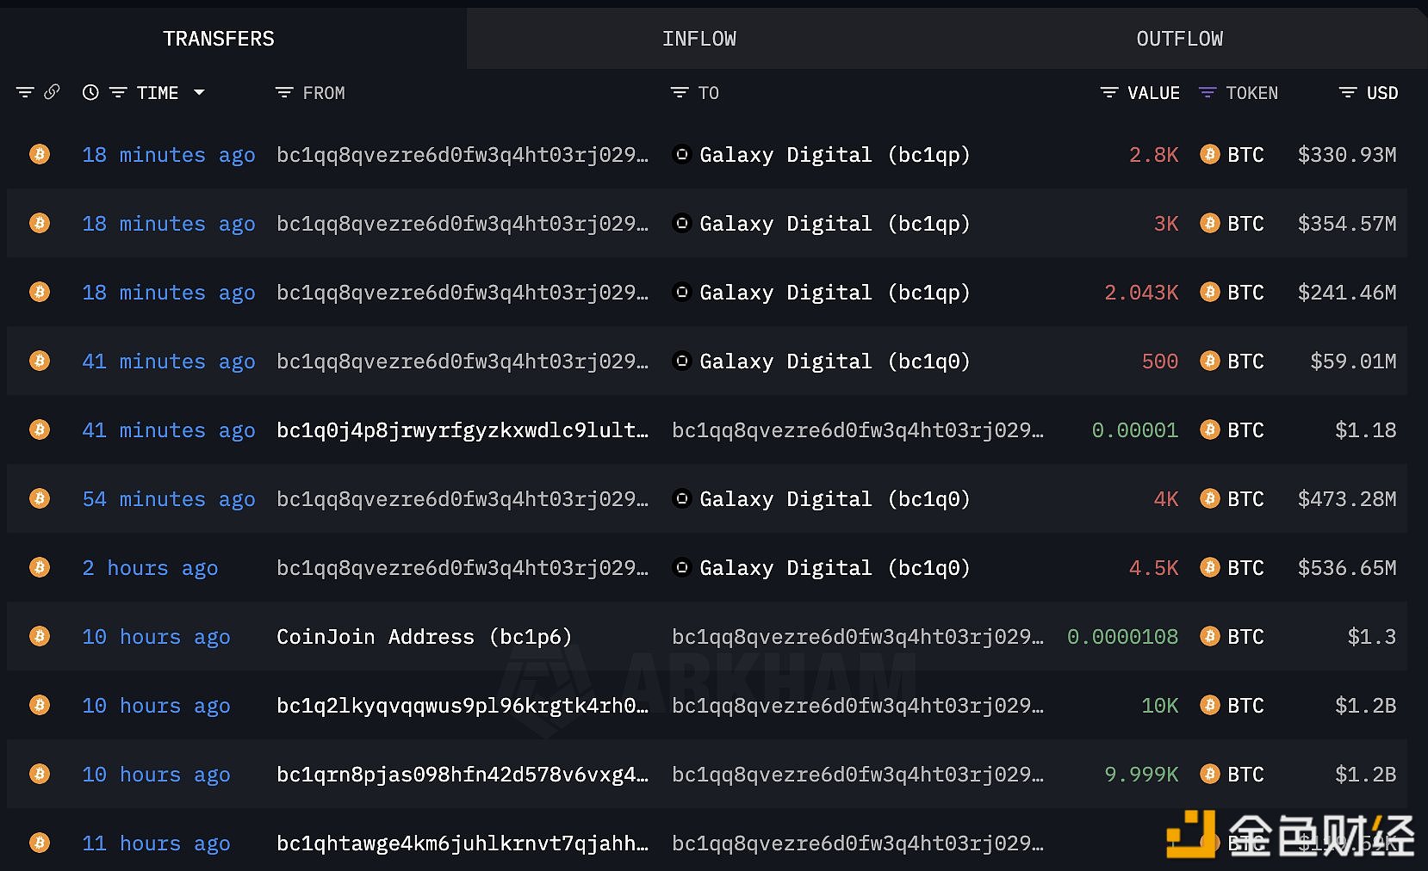Open the purple TOKEN filter icon

tap(1208, 92)
